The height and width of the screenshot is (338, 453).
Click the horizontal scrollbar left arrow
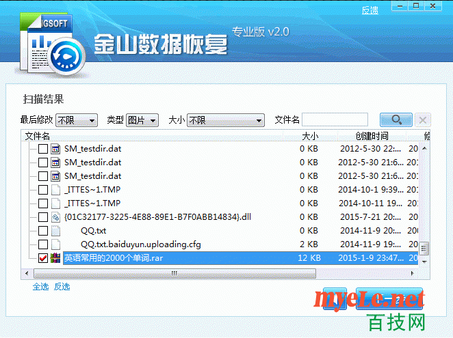[27, 273]
